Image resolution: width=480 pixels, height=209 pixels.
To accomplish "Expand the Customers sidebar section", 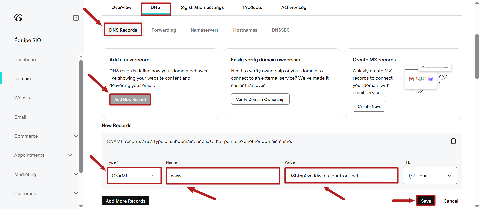I will coord(76,194).
